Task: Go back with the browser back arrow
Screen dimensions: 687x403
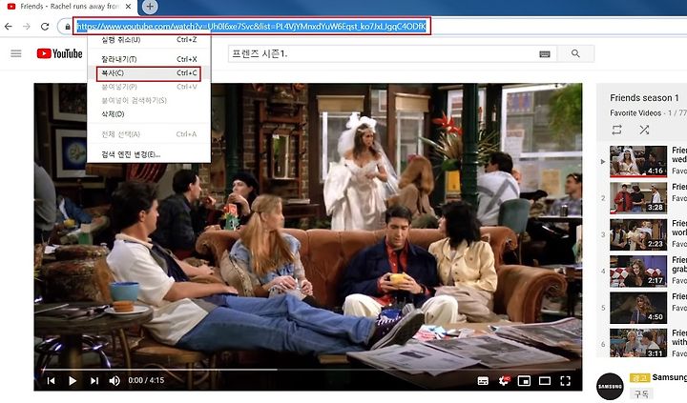Action: pos(9,27)
